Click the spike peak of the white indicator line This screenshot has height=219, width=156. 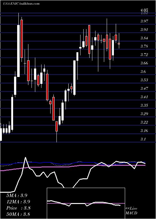pos(25,157)
